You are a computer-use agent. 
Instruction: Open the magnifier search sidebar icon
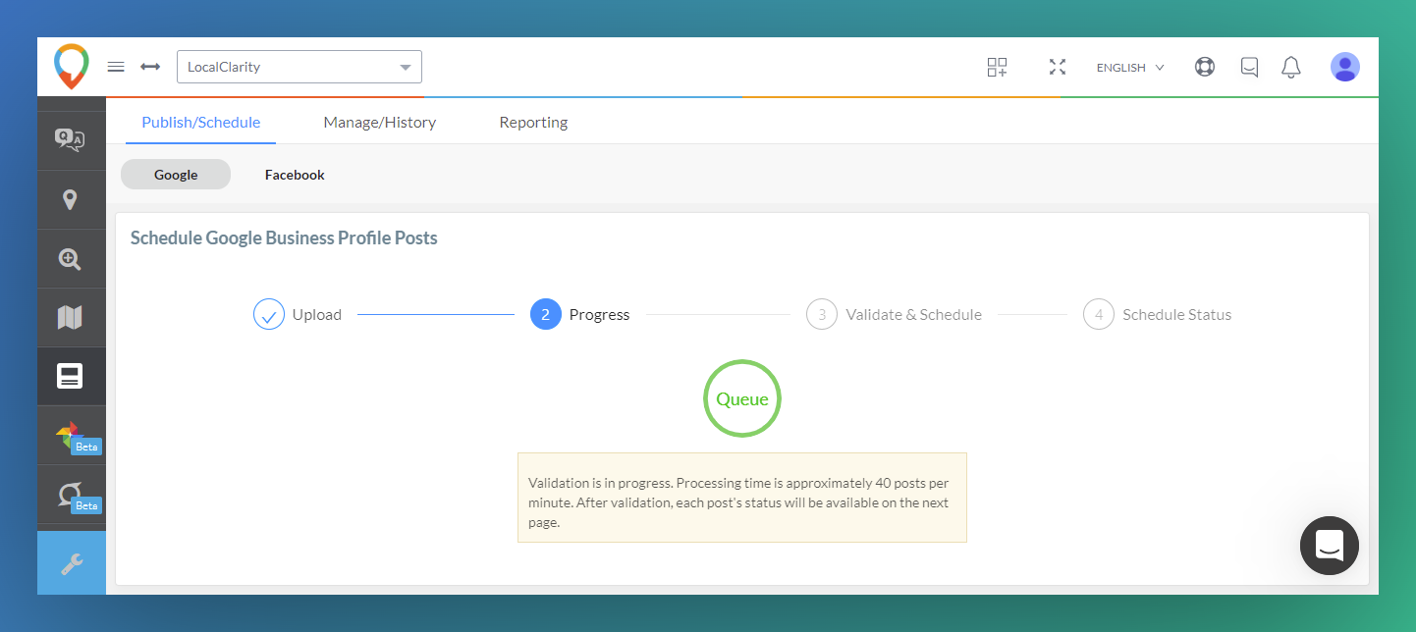[x=71, y=259]
